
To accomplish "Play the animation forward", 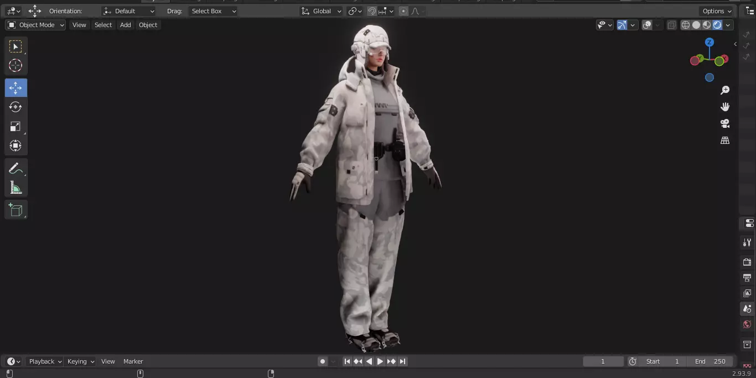I will [x=380, y=361].
